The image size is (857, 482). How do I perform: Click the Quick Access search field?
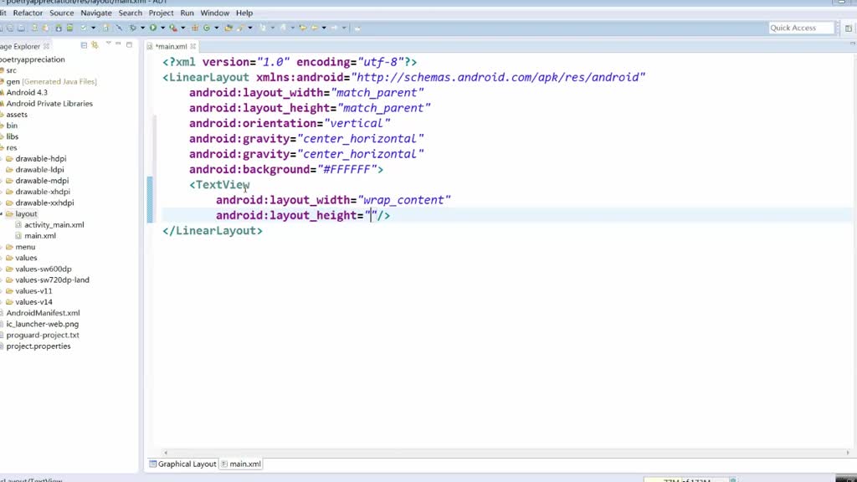click(x=801, y=28)
